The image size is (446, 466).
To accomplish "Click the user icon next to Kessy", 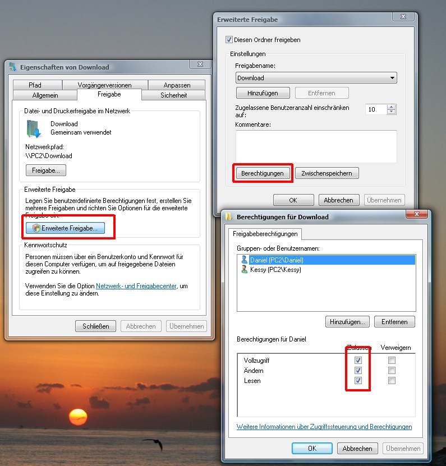I will pyautogui.click(x=244, y=270).
